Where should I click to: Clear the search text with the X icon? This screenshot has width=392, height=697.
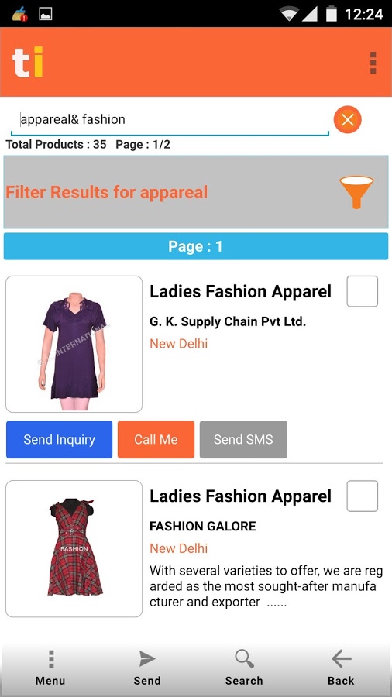[x=348, y=119]
